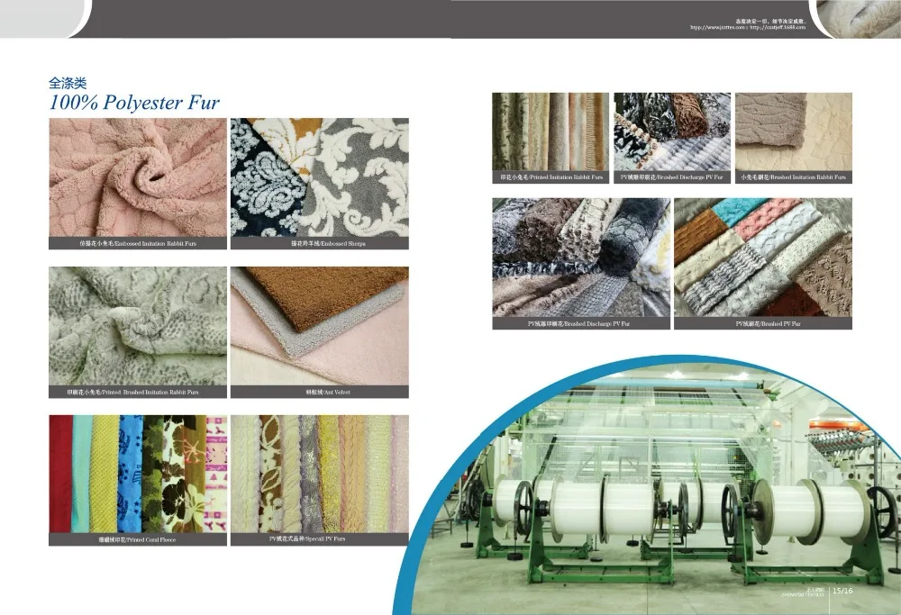Click the '15/16' page number
Image resolution: width=901 pixels, height=615 pixels.
tap(843, 591)
